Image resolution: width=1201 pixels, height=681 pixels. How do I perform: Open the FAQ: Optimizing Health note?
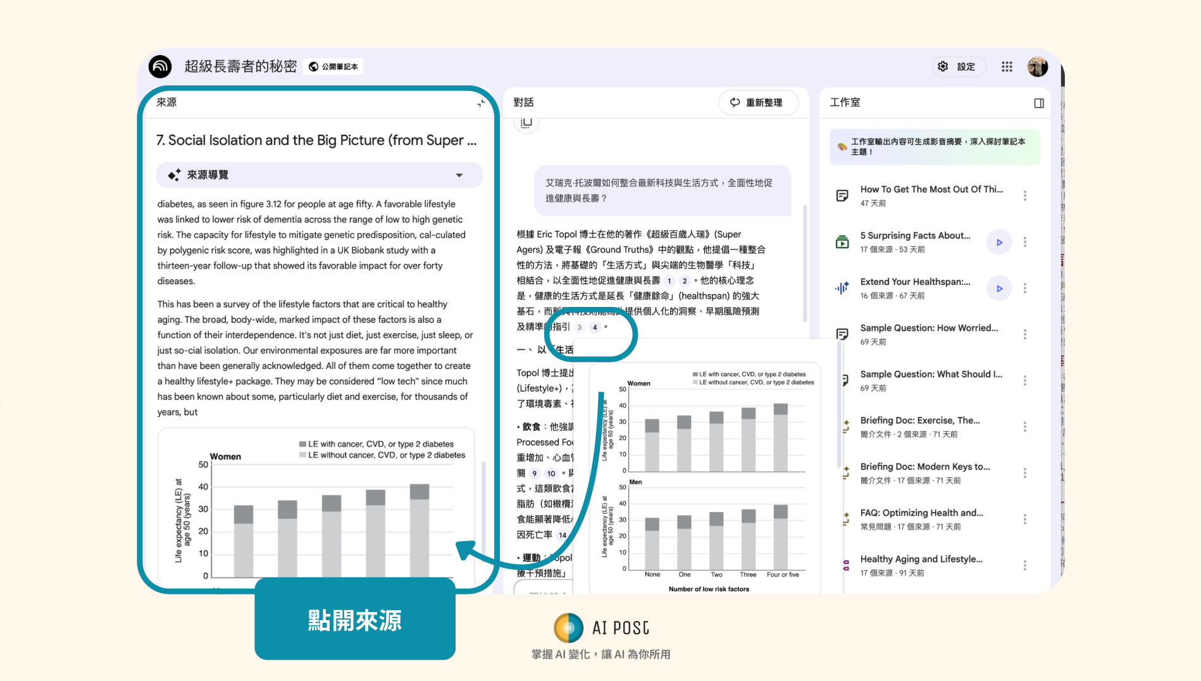[921, 513]
